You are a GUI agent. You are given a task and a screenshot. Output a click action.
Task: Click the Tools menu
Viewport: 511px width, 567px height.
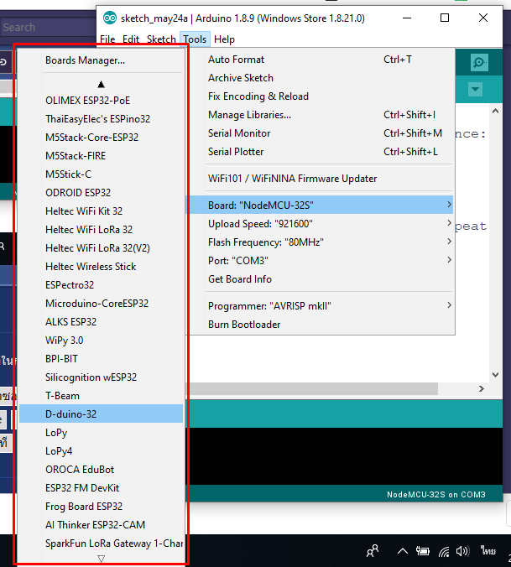tap(195, 39)
